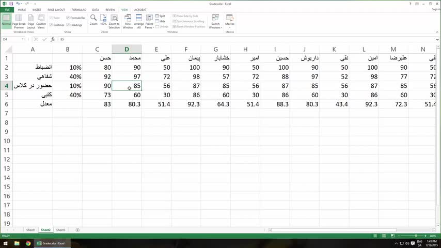
Task: Click Hide window button
Action: tap(160, 21)
